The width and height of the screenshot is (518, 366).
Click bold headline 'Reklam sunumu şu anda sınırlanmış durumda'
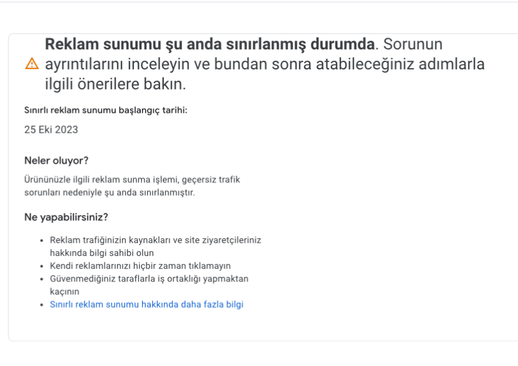coord(210,44)
